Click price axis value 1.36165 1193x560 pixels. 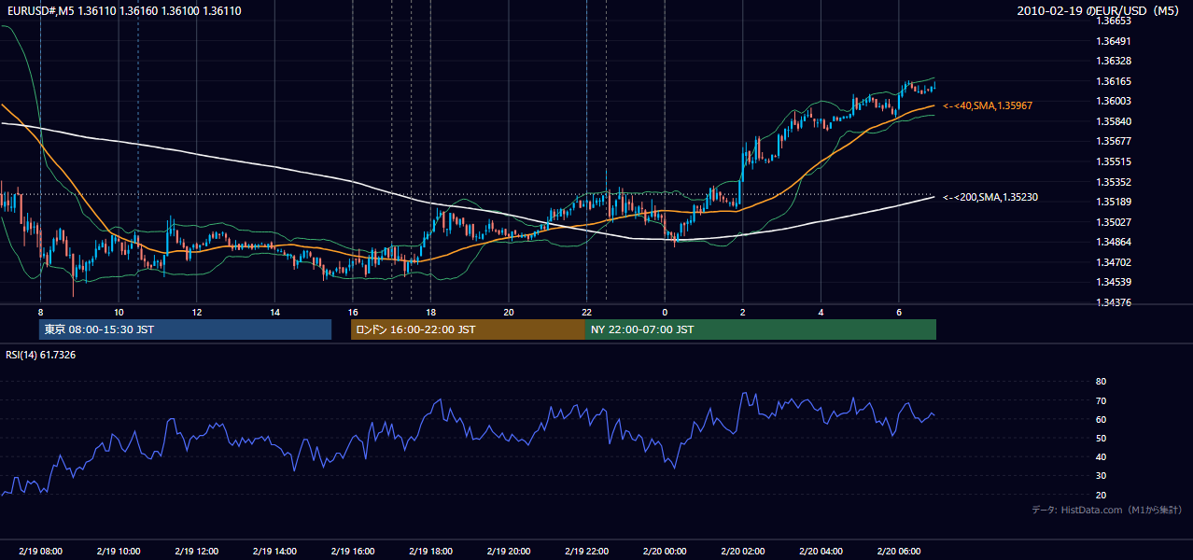tap(1113, 81)
